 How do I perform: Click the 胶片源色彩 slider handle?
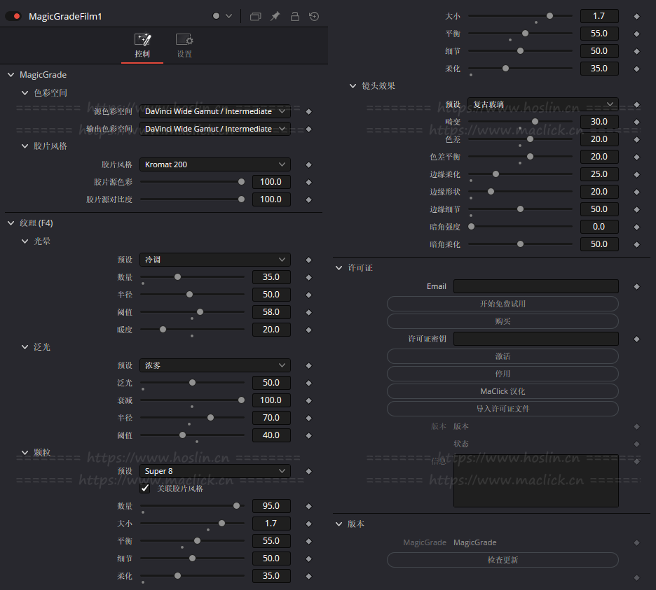click(241, 182)
